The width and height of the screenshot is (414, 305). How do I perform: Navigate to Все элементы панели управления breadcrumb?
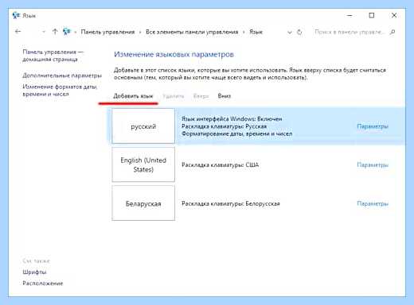(192, 32)
